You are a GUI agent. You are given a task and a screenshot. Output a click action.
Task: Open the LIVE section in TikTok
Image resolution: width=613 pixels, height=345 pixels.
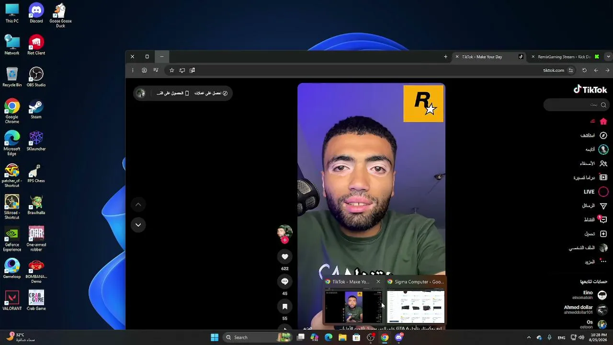pos(596,192)
